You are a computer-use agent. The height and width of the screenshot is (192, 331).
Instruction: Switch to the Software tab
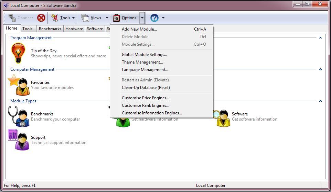click(x=95, y=29)
